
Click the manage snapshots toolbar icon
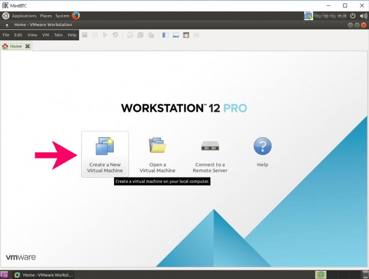click(x=151, y=35)
